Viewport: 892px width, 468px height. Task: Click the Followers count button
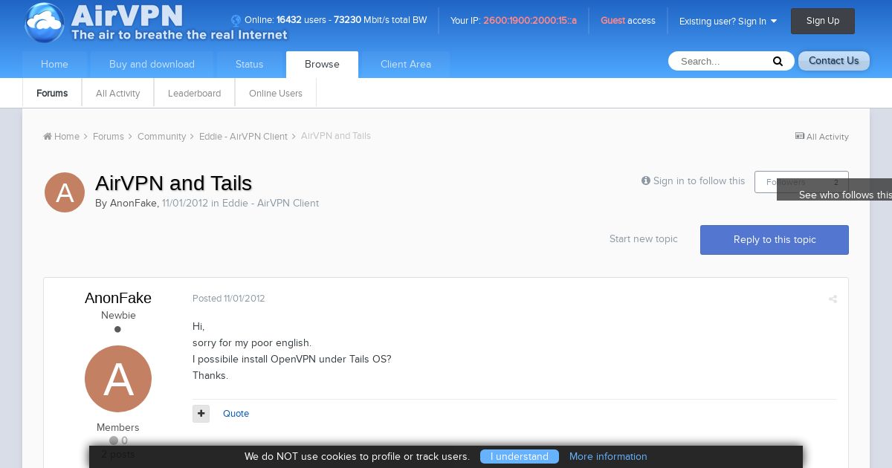(x=801, y=182)
